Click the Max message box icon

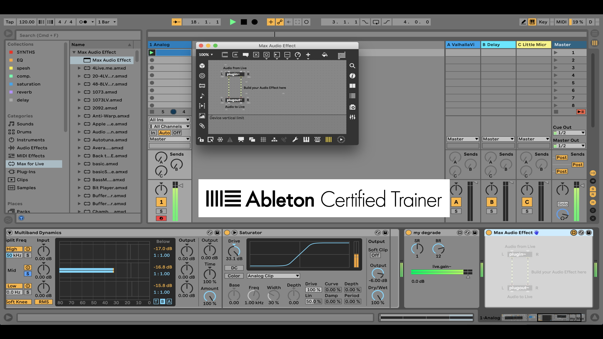click(x=235, y=55)
